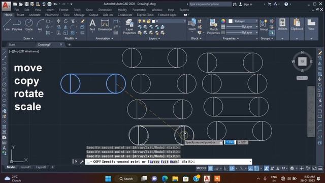This screenshot has height=183, width=325.
Task: Open the Format menu
Action: pos(63,10)
